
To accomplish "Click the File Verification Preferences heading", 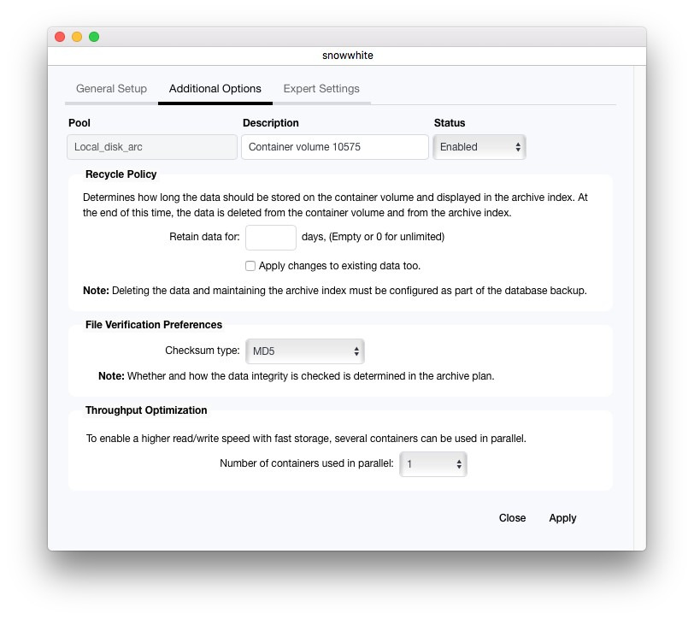I will [154, 325].
